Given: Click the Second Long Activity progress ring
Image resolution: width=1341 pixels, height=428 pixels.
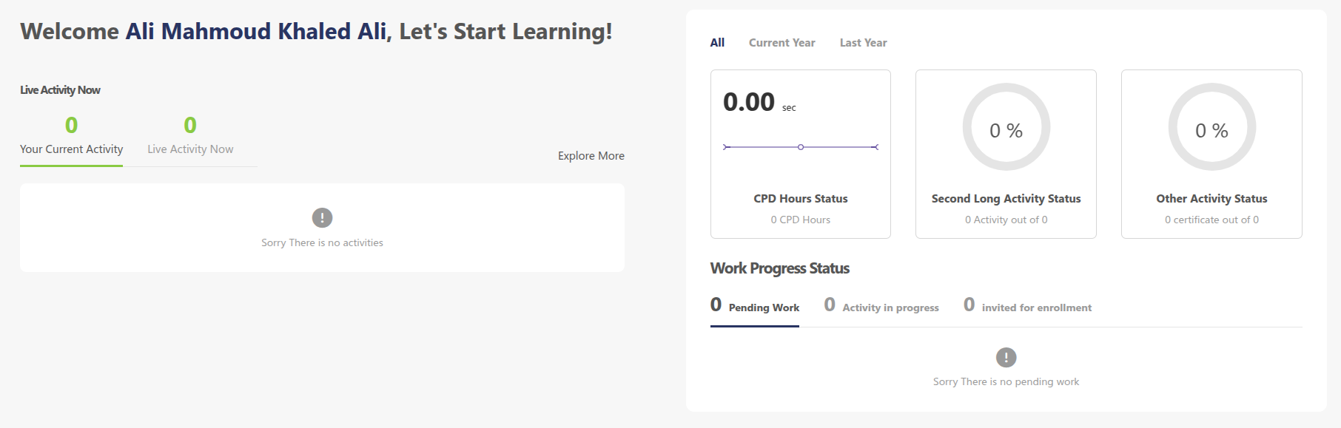Looking at the screenshot, I should pos(1006,127).
